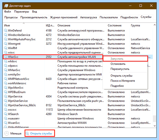
Task: Click the NetworkService group cell of WinRM
Action: tap(140, 48)
